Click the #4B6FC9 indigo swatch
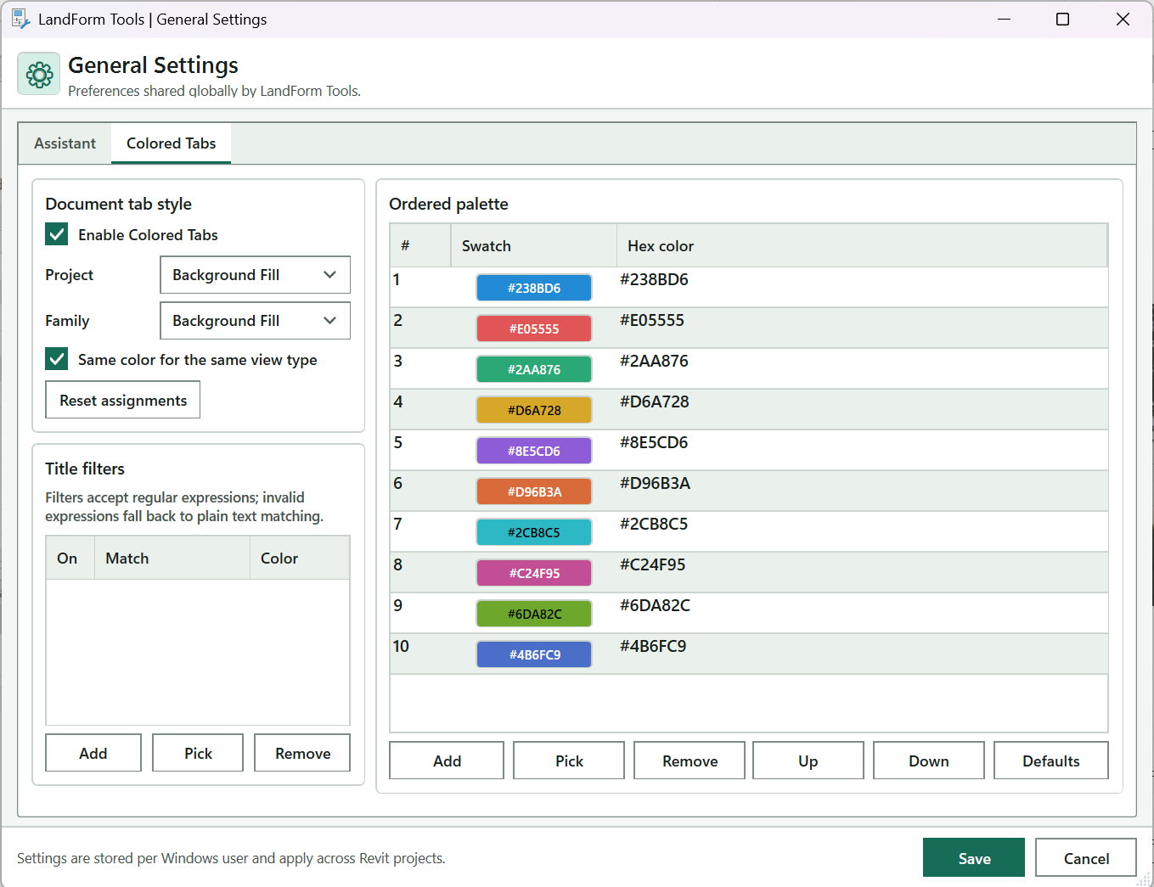 534,654
